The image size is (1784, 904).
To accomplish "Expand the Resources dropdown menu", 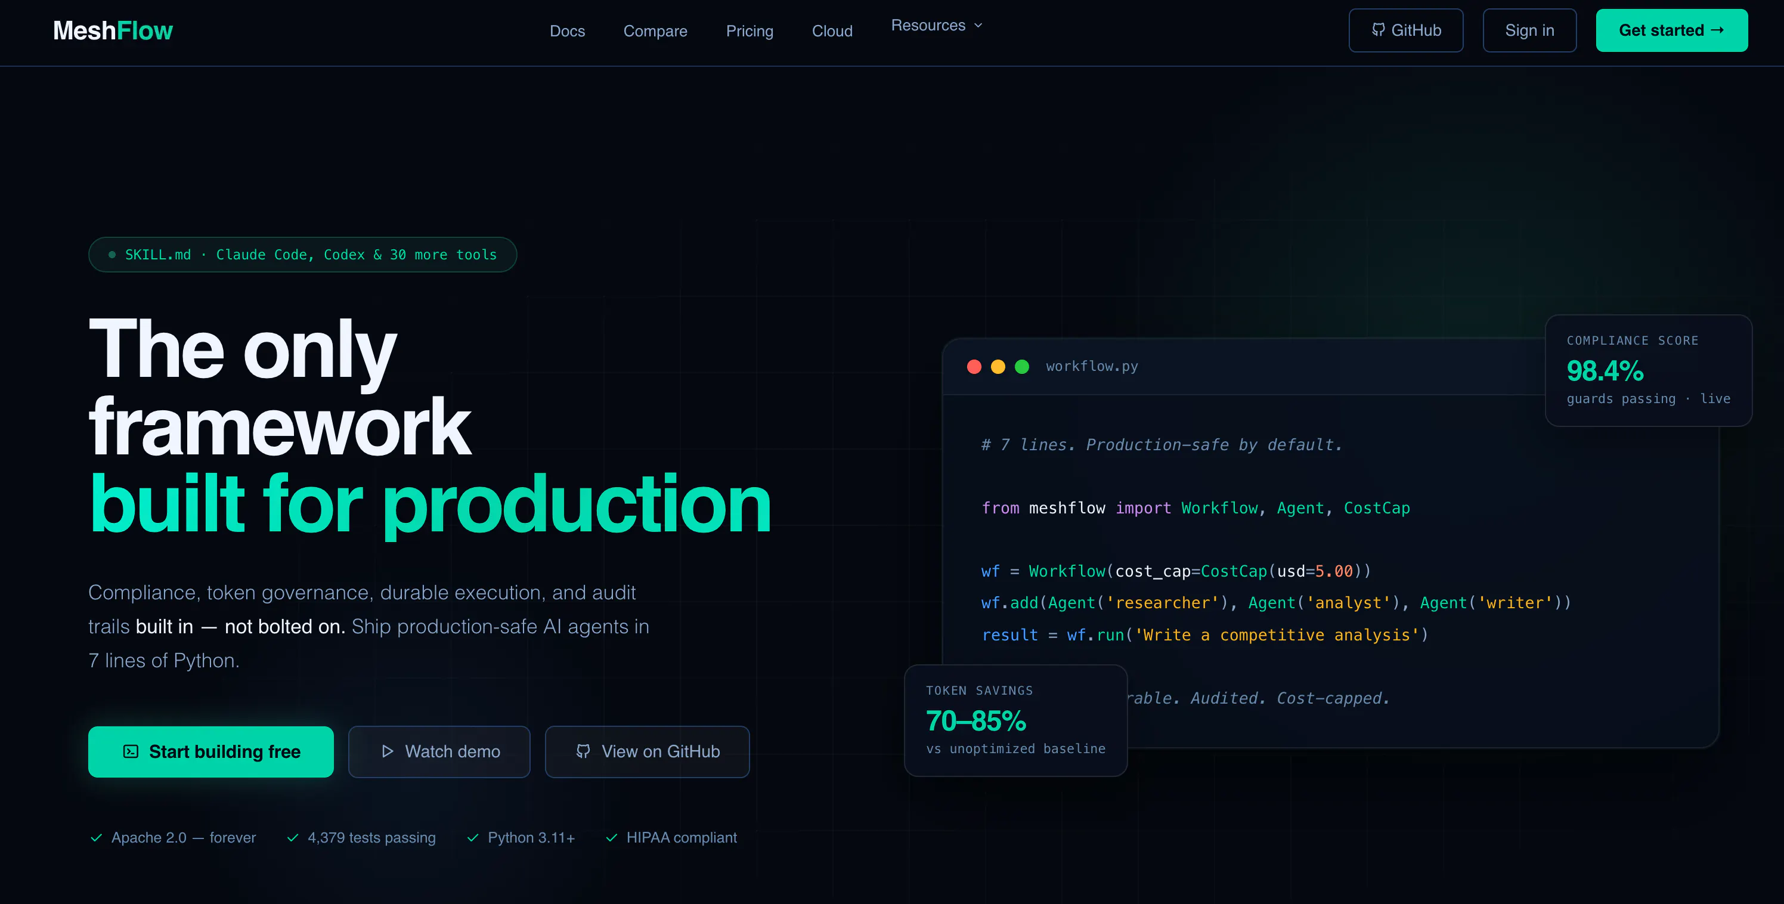I will 936,26.
